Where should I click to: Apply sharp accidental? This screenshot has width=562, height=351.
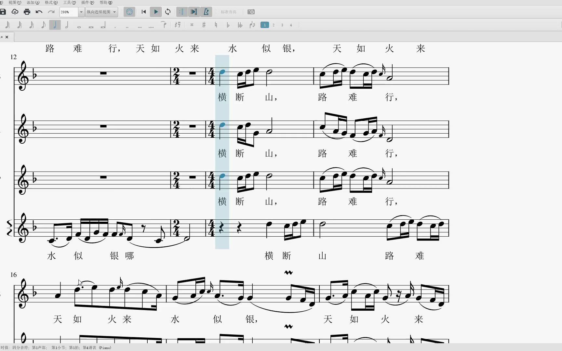204,25
